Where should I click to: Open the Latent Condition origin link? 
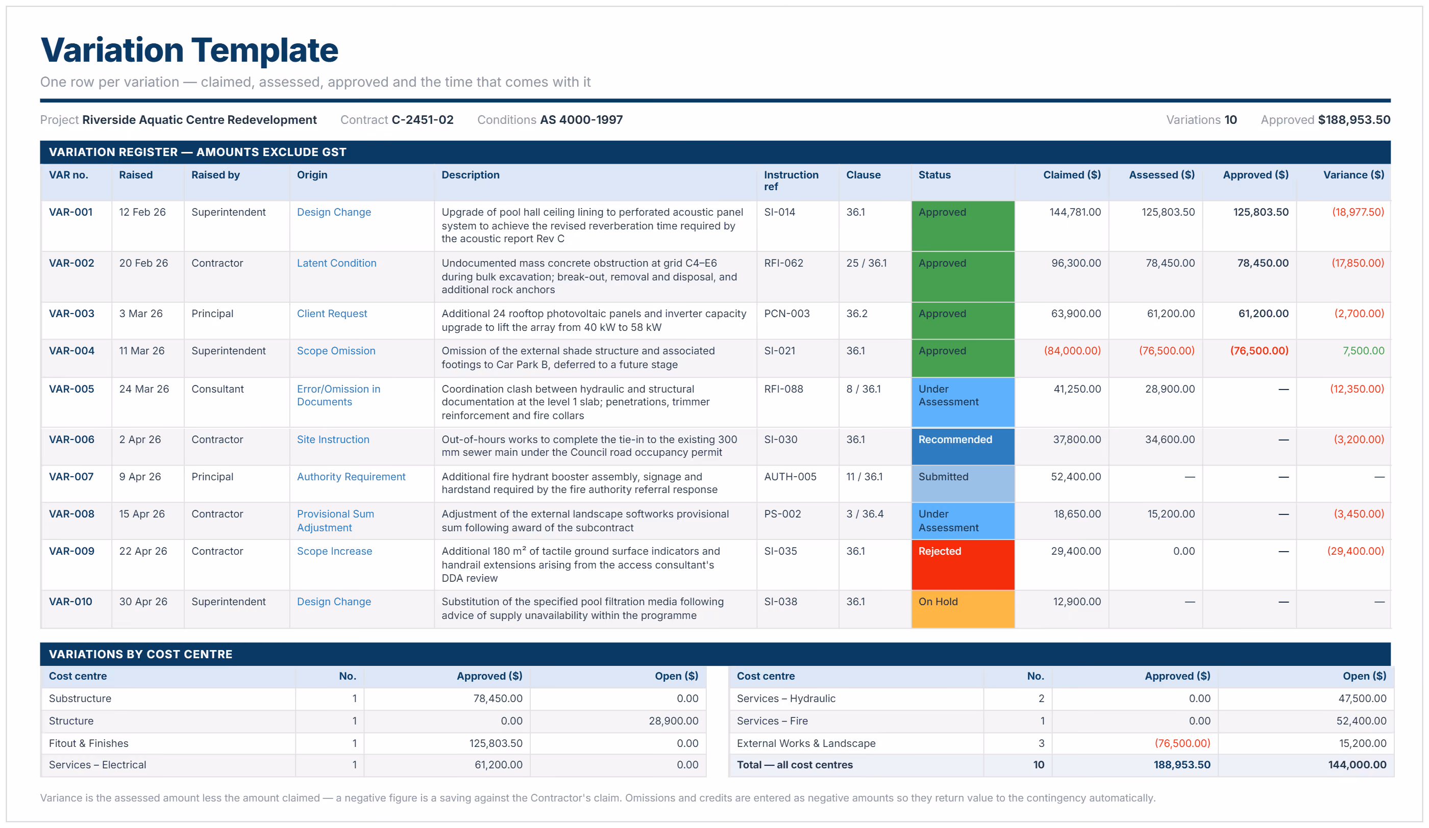[x=336, y=264]
